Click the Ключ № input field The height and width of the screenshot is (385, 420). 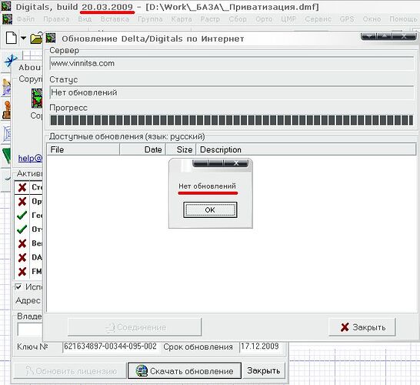(111, 346)
